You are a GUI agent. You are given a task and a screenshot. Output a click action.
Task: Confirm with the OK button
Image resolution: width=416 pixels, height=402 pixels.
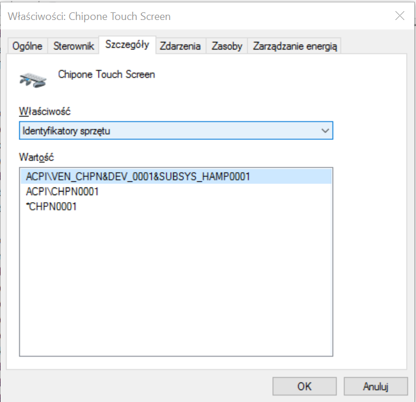(305, 386)
